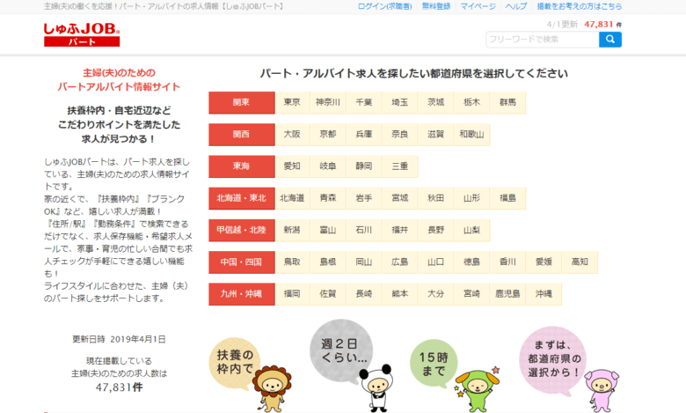Screen dimensions: 686x413
Task: Choose 長野 prefecture
Action: click(435, 231)
